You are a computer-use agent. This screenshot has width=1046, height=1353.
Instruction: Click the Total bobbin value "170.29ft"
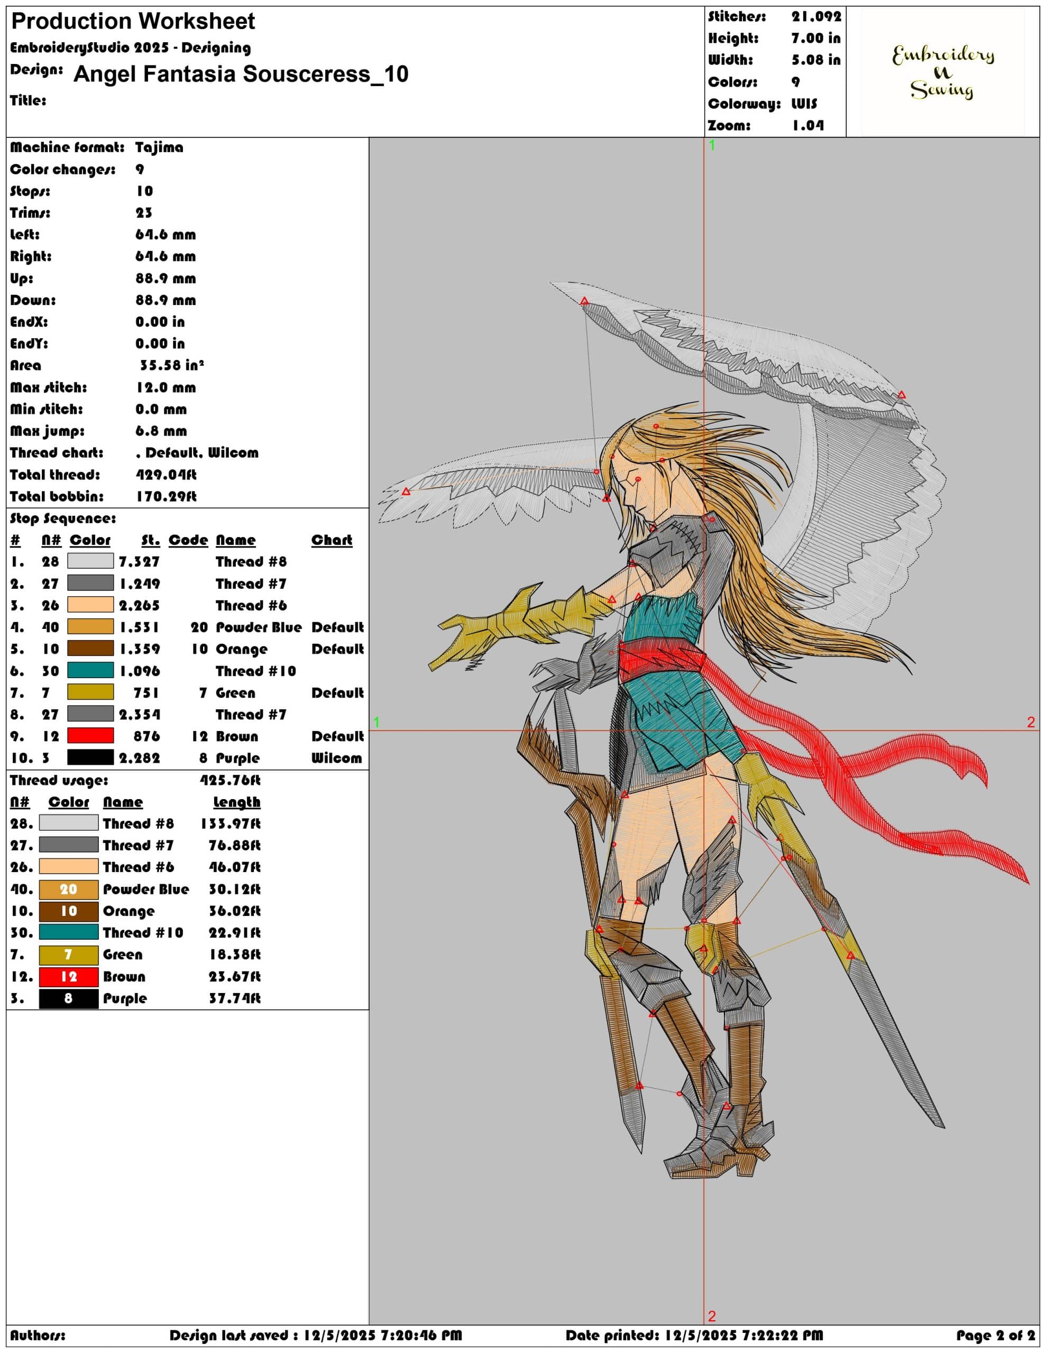click(166, 496)
